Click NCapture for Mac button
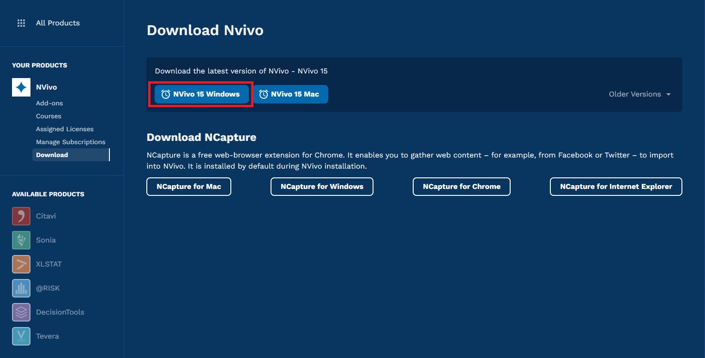The width and height of the screenshot is (705, 358). 189,187
